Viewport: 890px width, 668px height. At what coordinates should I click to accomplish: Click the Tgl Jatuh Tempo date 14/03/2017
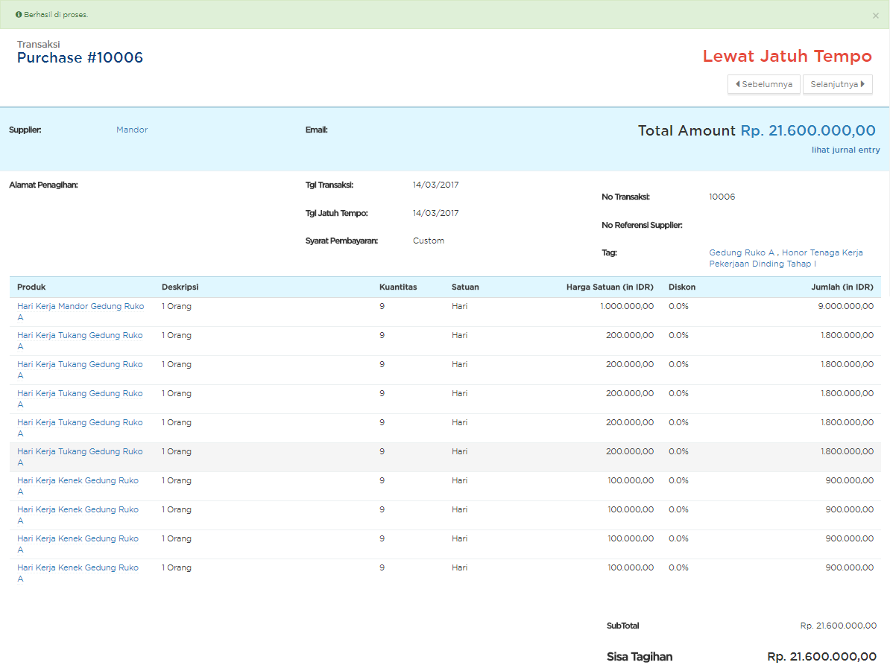(x=435, y=213)
